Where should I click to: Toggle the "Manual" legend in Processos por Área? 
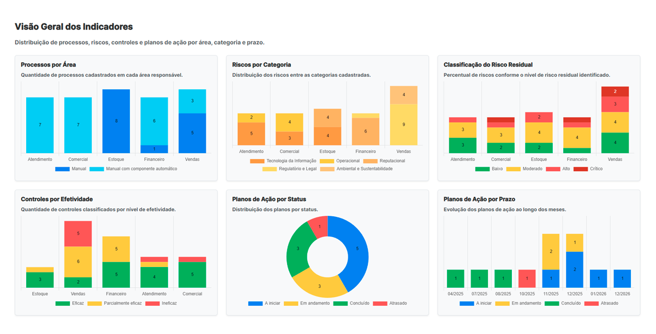70,169
